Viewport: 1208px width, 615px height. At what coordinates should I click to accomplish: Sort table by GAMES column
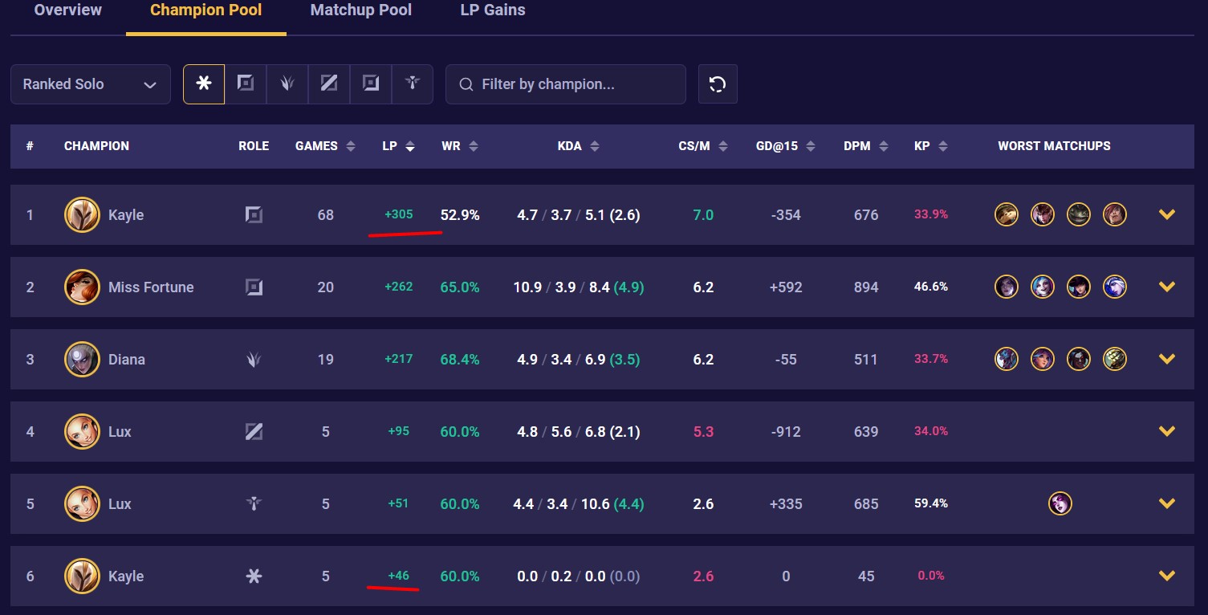325,146
